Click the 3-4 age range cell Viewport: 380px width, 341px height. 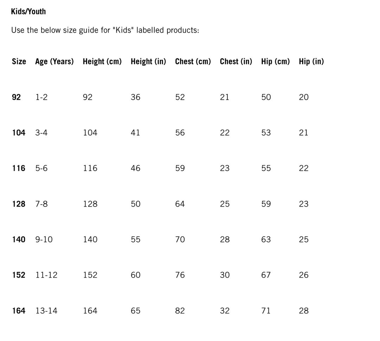tap(42, 133)
